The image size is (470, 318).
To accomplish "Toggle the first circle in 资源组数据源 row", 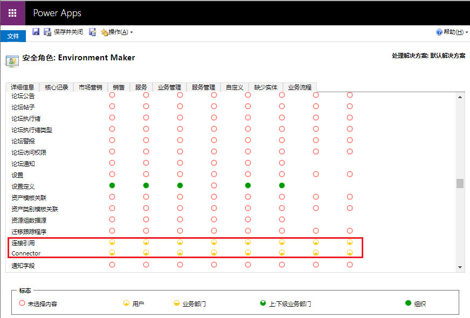I will [x=112, y=219].
